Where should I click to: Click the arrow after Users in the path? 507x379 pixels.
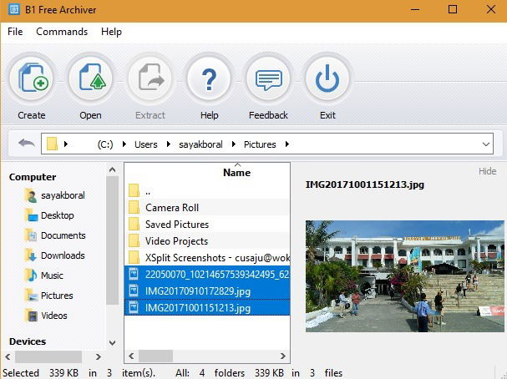click(x=169, y=144)
